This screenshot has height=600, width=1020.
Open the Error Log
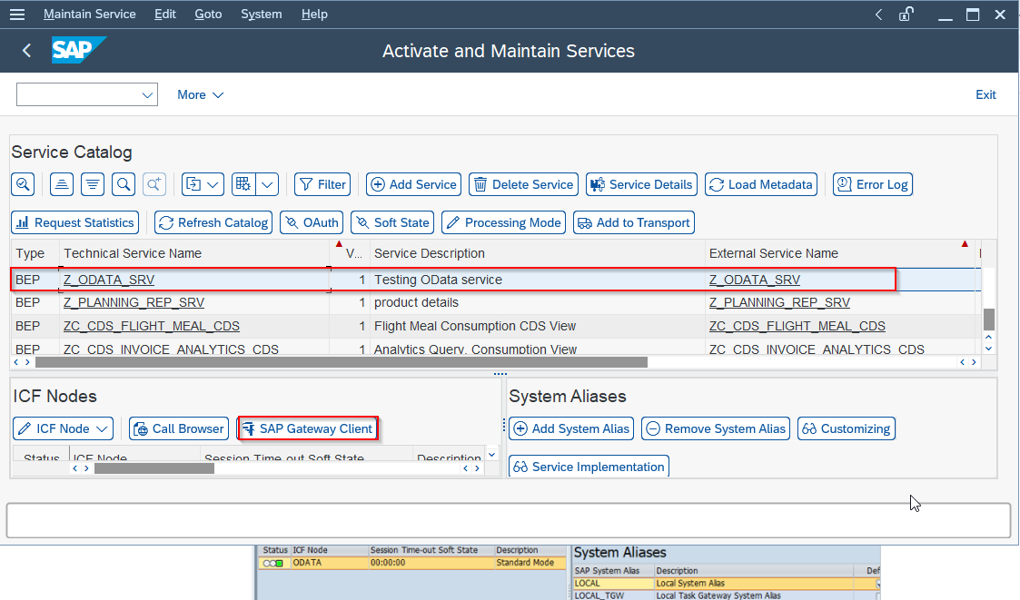[873, 184]
